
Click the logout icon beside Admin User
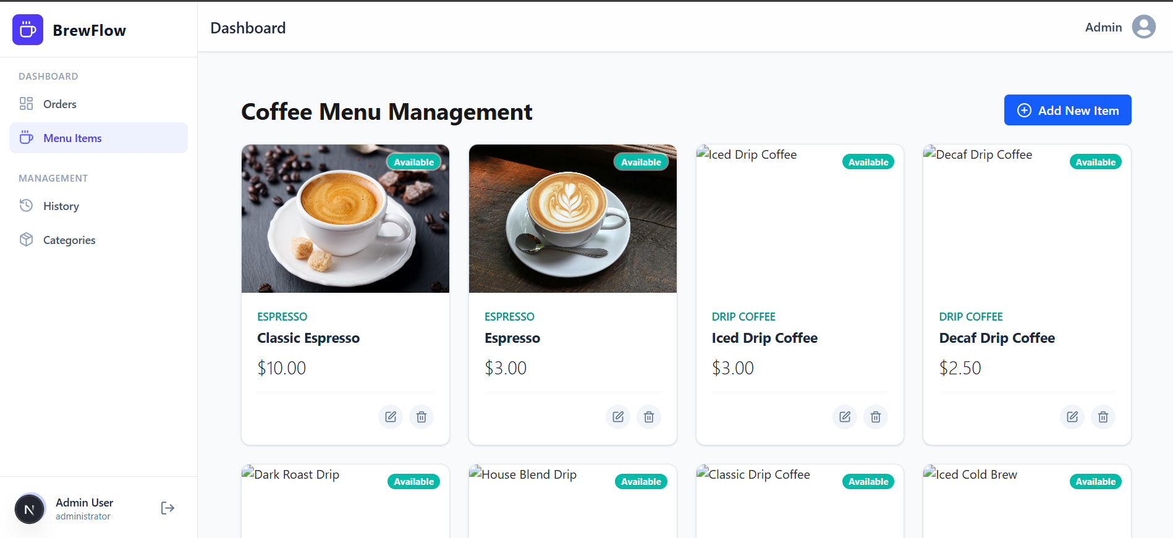(167, 508)
